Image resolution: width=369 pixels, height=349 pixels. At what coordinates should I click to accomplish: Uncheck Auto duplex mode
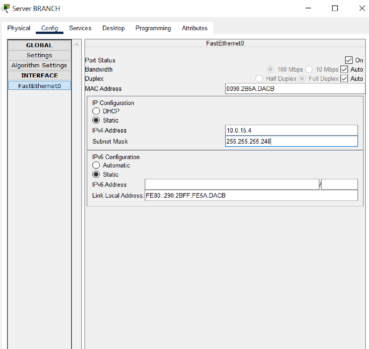click(344, 79)
